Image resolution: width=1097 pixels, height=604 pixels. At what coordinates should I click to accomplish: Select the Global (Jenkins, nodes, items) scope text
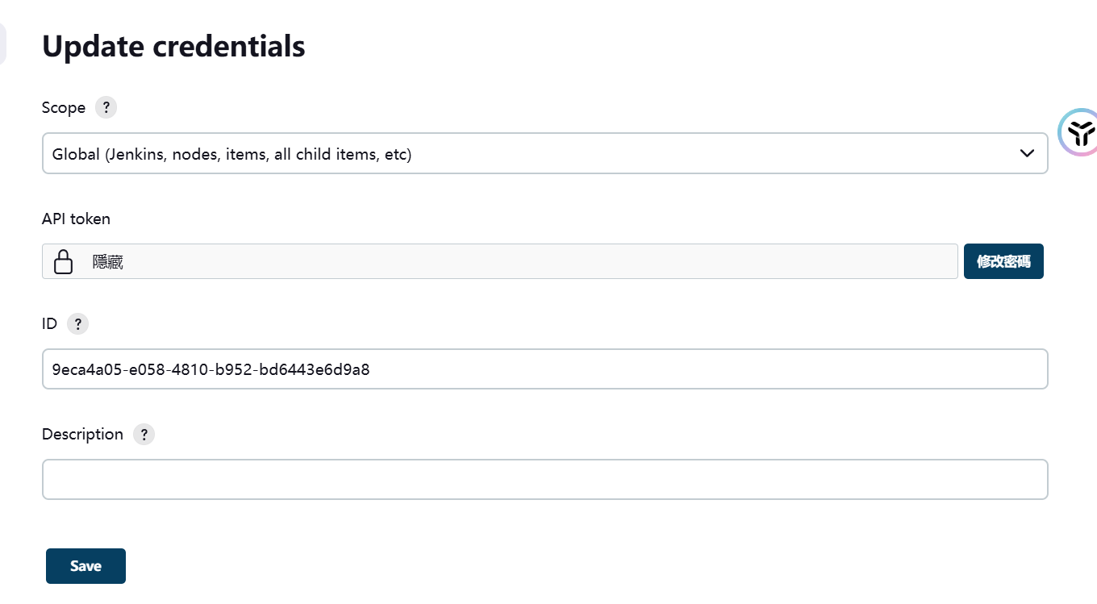tap(231, 154)
